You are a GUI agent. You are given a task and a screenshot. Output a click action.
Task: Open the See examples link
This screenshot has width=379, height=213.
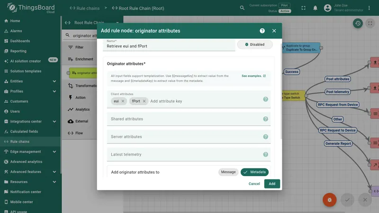point(253,76)
